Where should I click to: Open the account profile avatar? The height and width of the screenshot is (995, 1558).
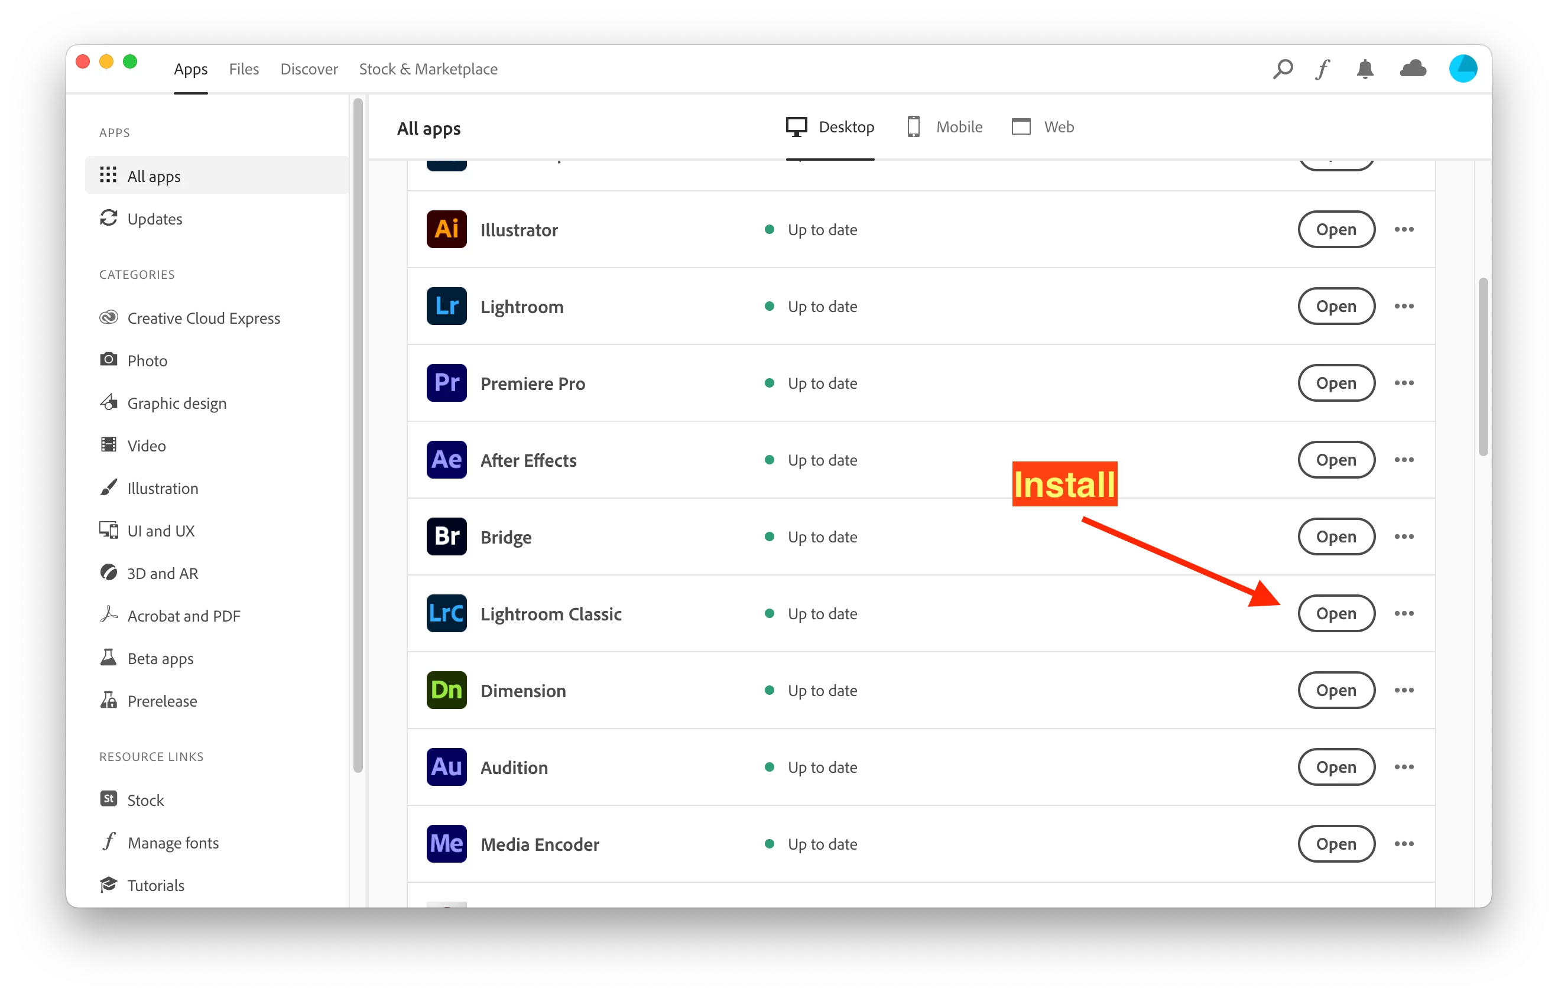point(1463,69)
